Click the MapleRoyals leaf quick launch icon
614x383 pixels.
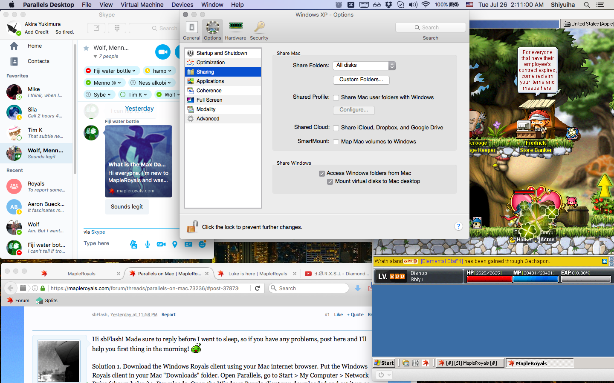(x=426, y=363)
